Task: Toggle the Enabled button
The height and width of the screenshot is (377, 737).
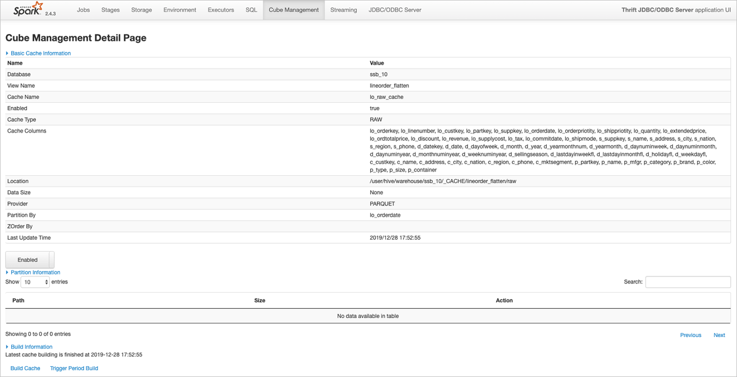Action: pyautogui.click(x=30, y=260)
